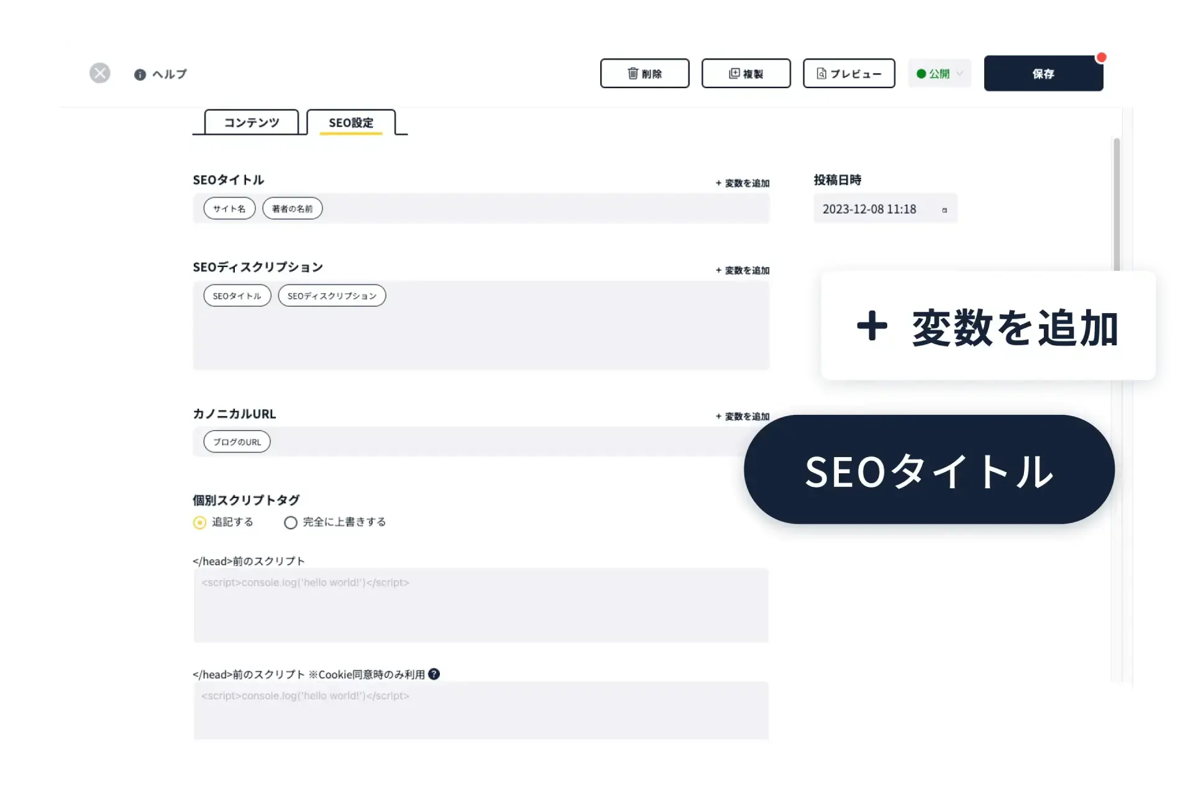Click the preview magnifier icon on プレビュー
The width and height of the screenshot is (1193, 795).
(821, 73)
